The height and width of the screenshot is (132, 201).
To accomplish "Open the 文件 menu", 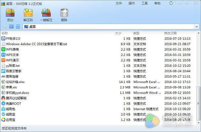I will click(119, 3).
